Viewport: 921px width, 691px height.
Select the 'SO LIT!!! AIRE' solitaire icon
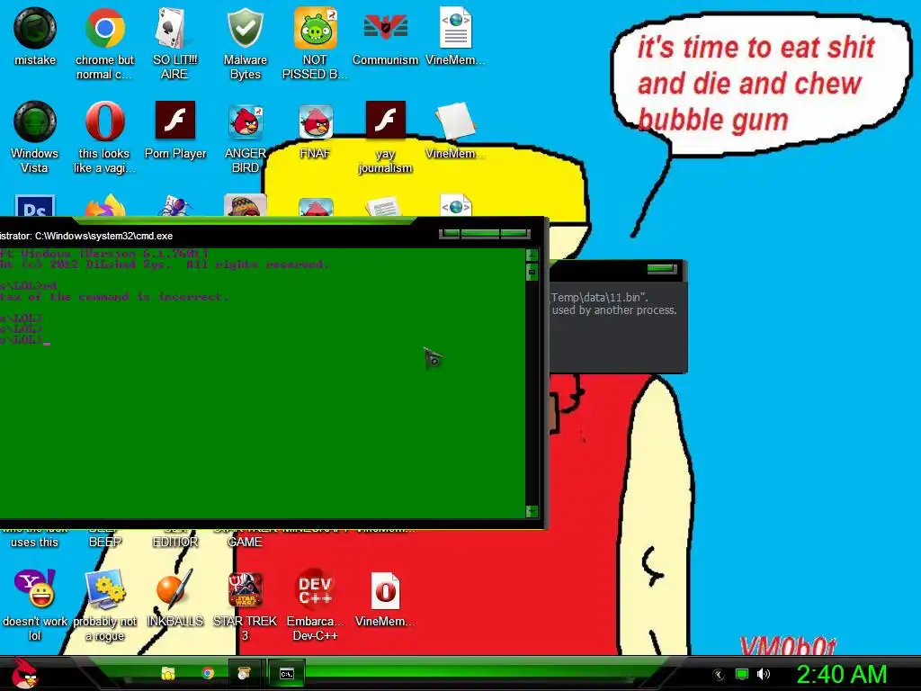174,43
